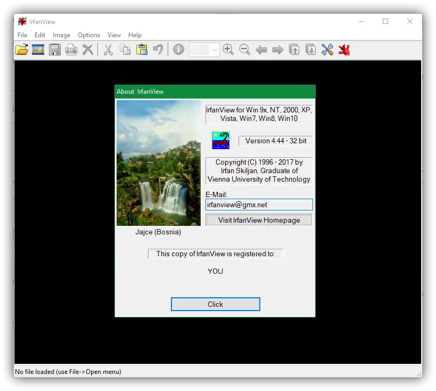Click the Copy icon in toolbar
Viewport: 436px width, 391px height.
[125, 50]
